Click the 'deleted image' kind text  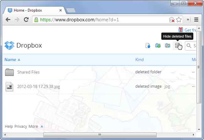click(x=148, y=86)
